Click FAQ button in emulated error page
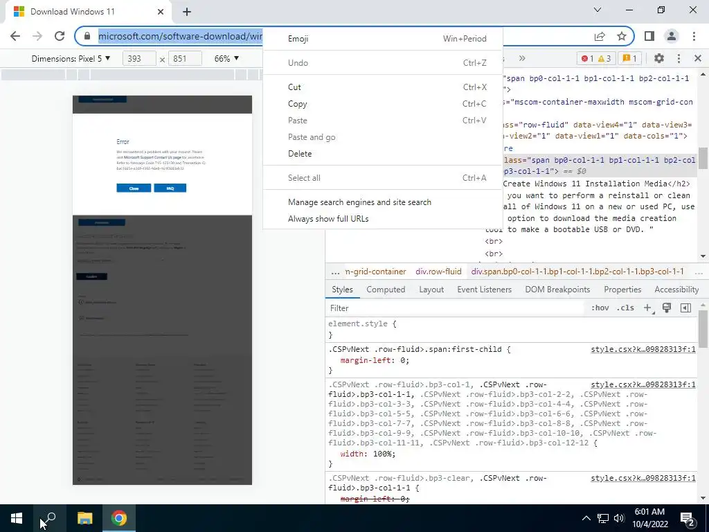Screen dimensions: 709x532 tap(170, 188)
